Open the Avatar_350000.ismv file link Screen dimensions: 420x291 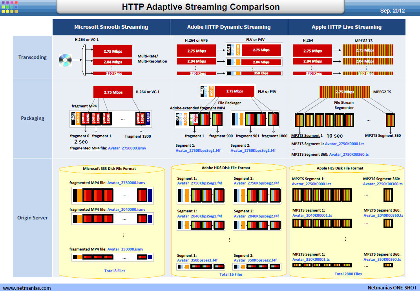click(125, 249)
